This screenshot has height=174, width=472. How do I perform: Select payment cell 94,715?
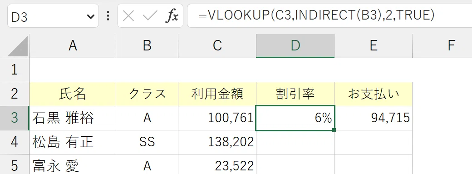coord(373,118)
